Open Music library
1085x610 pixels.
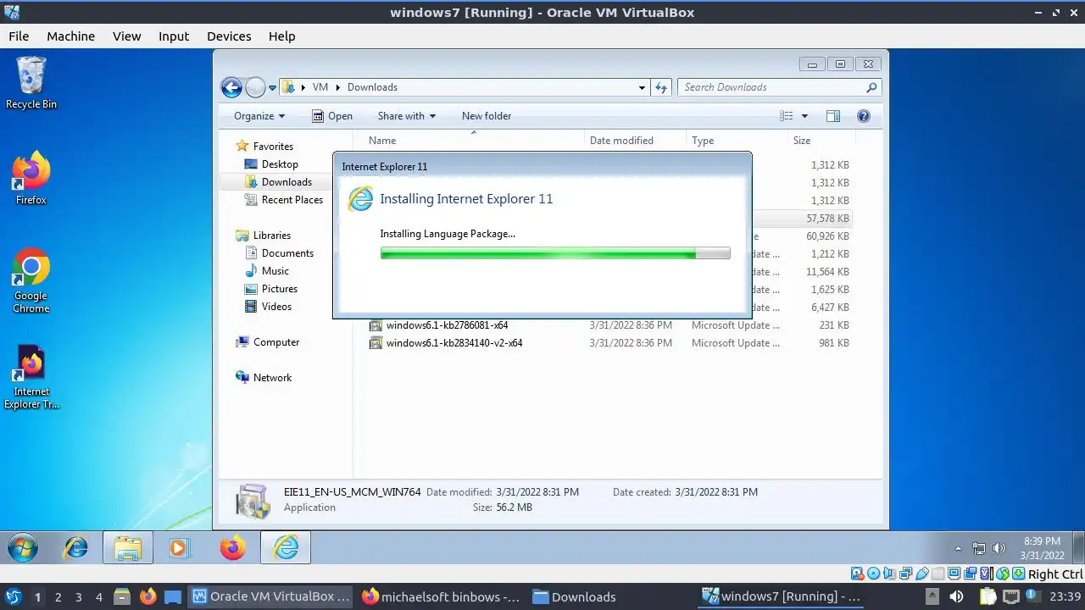267,271
